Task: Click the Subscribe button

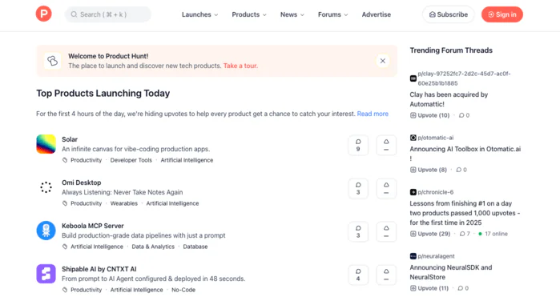Action: (448, 14)
